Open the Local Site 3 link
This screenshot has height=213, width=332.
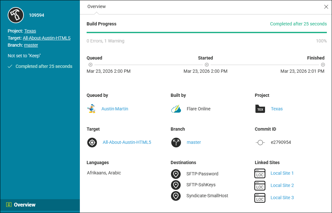click(x=282, y=198)
